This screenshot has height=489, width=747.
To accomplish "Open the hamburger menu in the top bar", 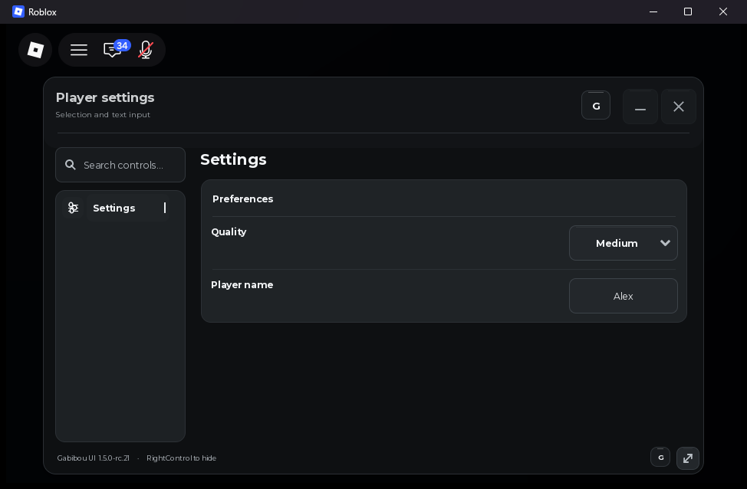I will [x=79, y=50].
